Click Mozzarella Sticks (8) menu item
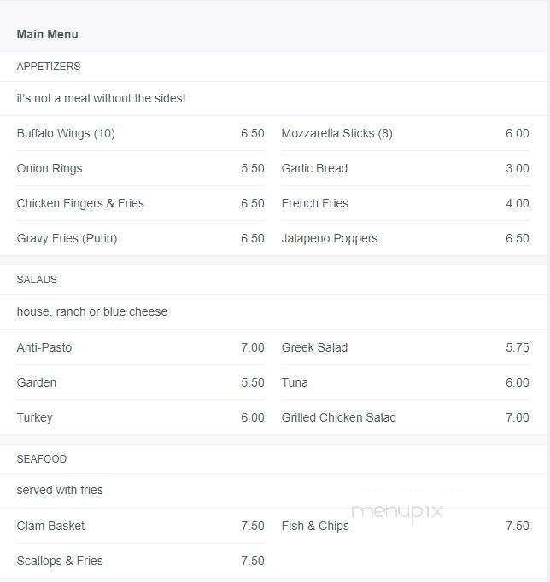The image size is (550, 582). tap(336, 133)
